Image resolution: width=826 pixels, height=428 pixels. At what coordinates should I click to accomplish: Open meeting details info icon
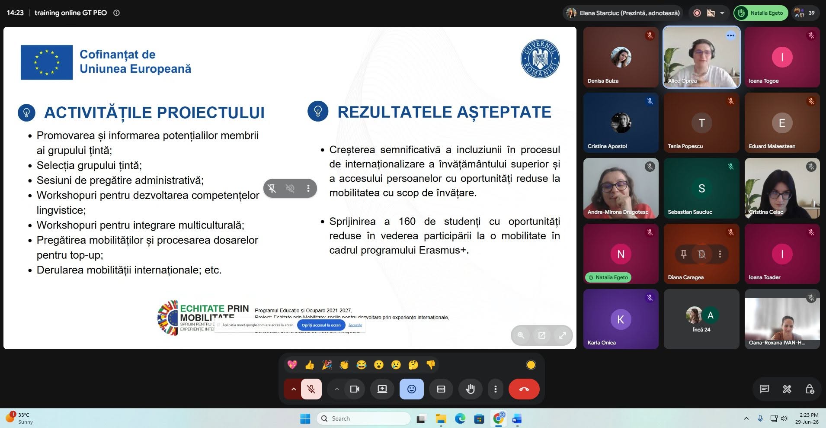click(116, 13)
